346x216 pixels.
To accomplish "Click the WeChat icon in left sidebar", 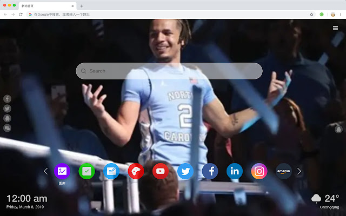I will (x=7, y=128).
